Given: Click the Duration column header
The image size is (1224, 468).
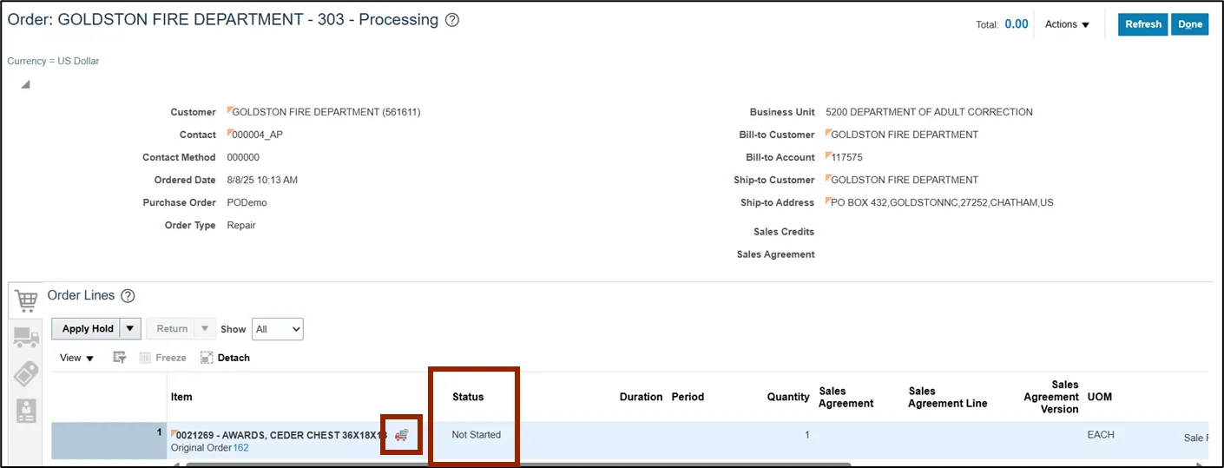Looking at the screenshot, I should (641, 397).
